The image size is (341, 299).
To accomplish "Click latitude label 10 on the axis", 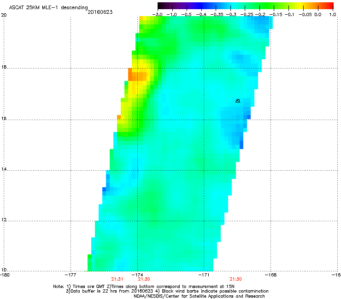I will (x=4, y=270).
